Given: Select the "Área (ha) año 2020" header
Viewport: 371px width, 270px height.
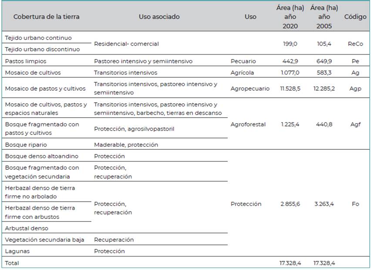Looking at the screenshot, I should pos(290,17).
